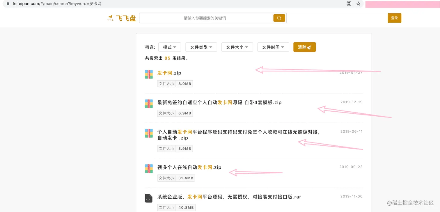This screenshot has height=212, width=440.
Task: Click zip icon of 最新免签约自适应 result
Action: coord(149,104)
